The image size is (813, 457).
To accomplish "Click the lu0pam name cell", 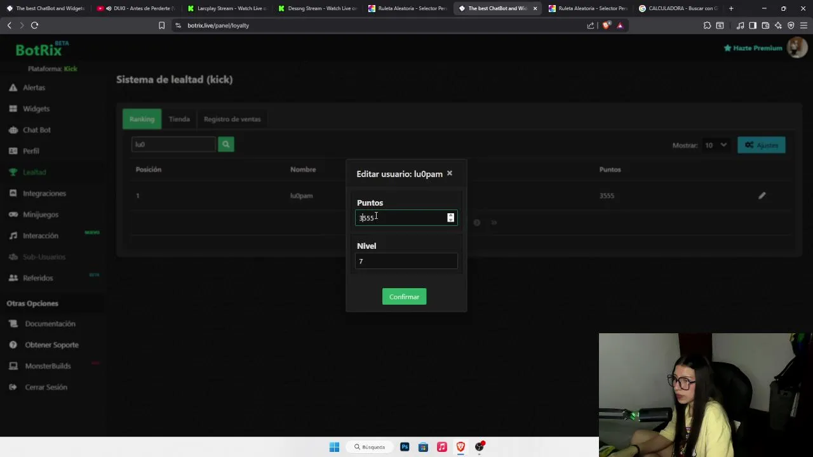I will tap(301, 195).
